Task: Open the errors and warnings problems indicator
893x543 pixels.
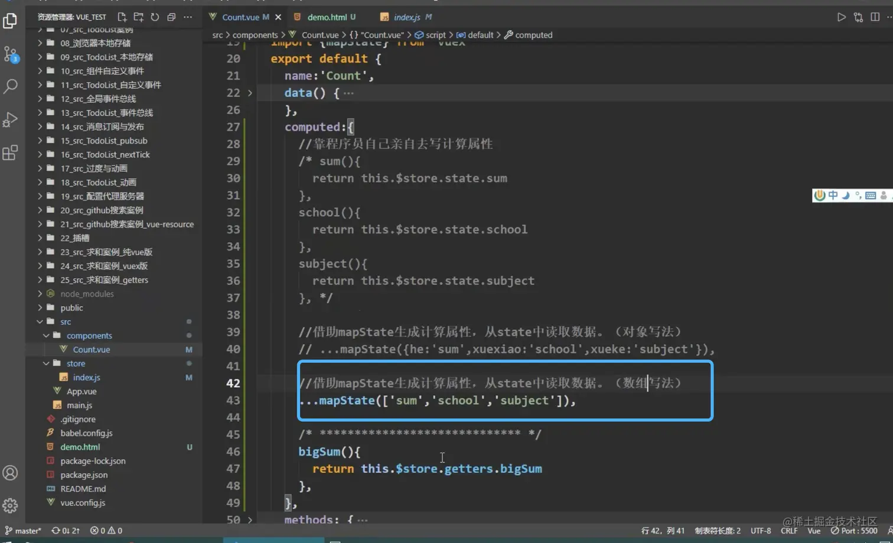Action: (x=106, y=531)
